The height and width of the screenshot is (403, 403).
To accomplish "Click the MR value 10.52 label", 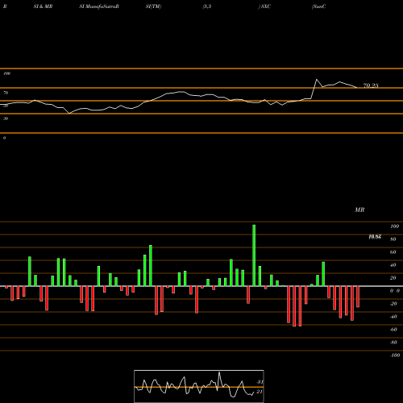I will (x=375, y=236).
